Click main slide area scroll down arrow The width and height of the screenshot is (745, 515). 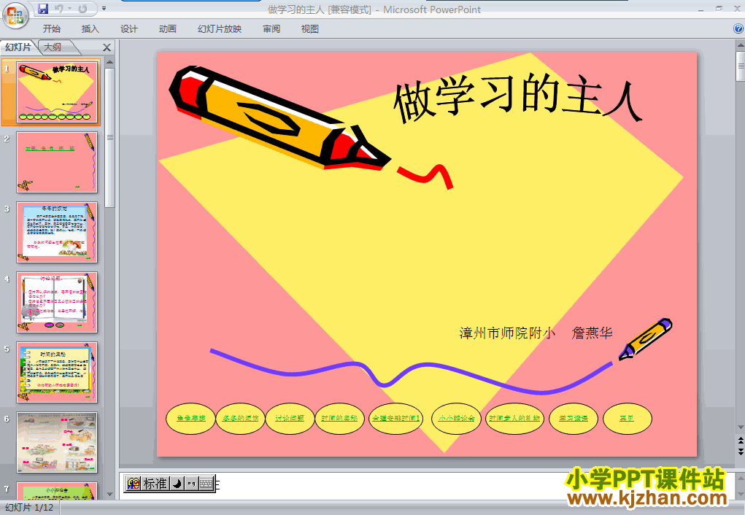740,427
